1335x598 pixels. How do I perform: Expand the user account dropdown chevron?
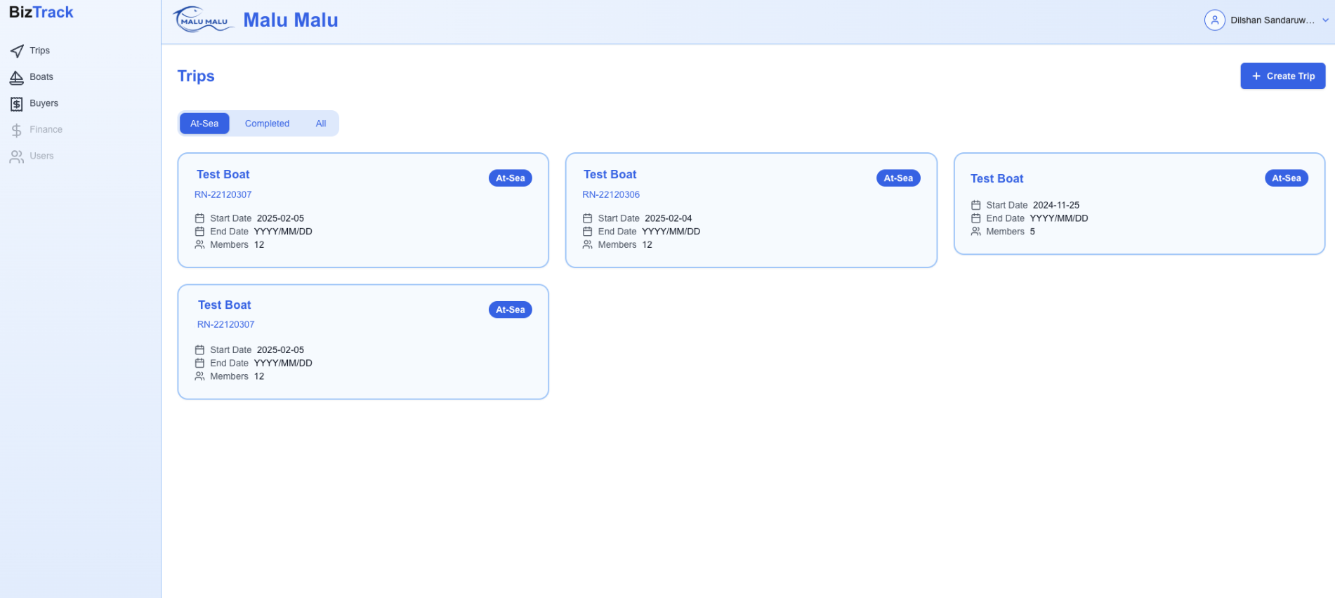[1325, 20]
